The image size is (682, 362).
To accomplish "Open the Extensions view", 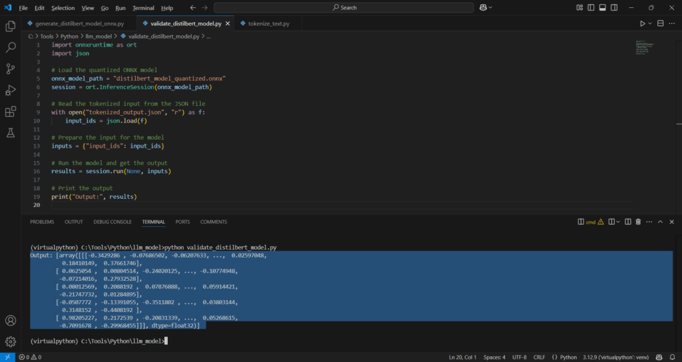I will [x=11, y=111].
